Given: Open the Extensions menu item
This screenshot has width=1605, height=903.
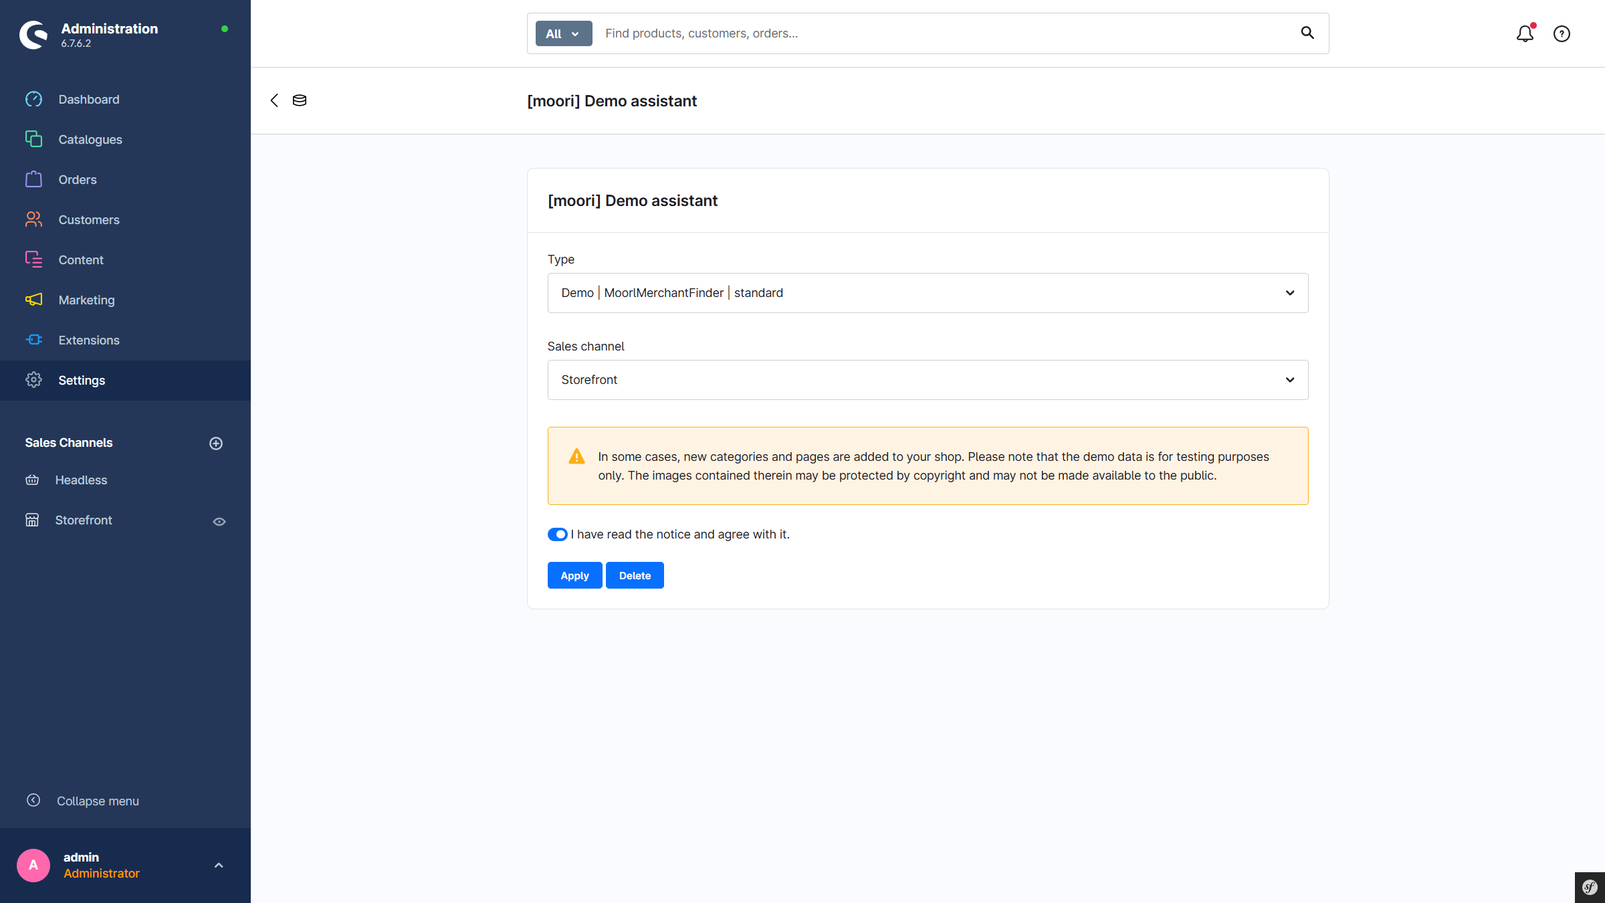Looking at the screenshot, I should (x=89, y=340).
